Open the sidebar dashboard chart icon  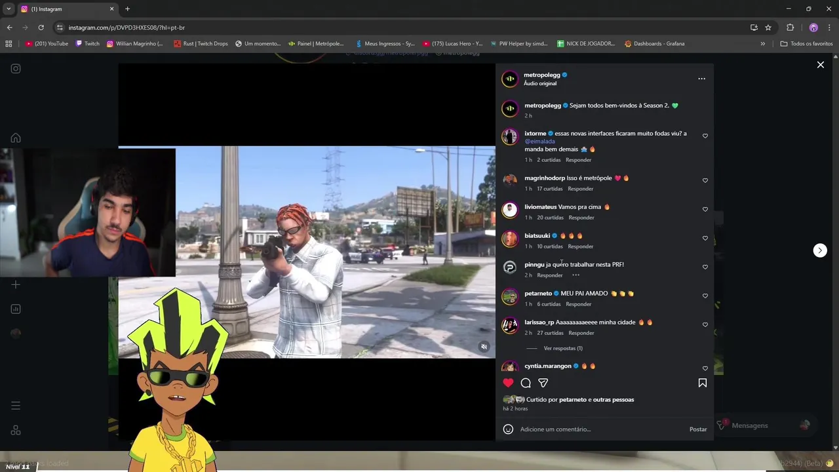click(16, 309)
